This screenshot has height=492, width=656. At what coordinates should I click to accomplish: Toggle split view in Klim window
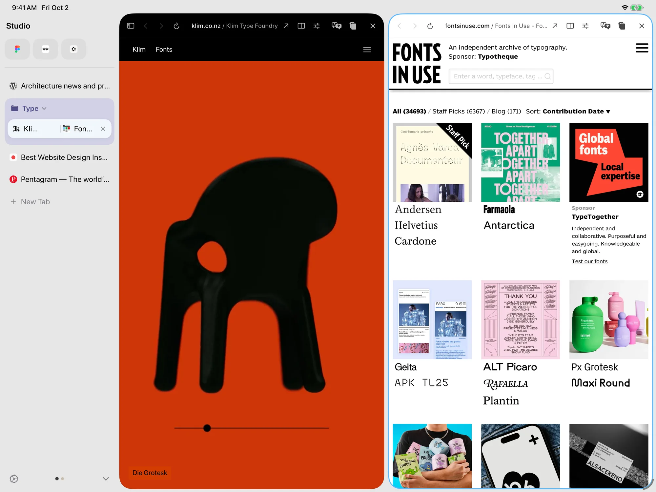[x=301, y=26]
